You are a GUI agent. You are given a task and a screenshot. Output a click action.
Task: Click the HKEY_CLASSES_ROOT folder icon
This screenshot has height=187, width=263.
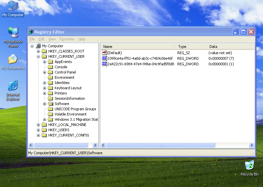click(44, 51)
